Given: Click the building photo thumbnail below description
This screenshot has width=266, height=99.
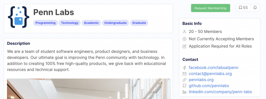Looking at the screenshot, I should [x=89, y=89].
